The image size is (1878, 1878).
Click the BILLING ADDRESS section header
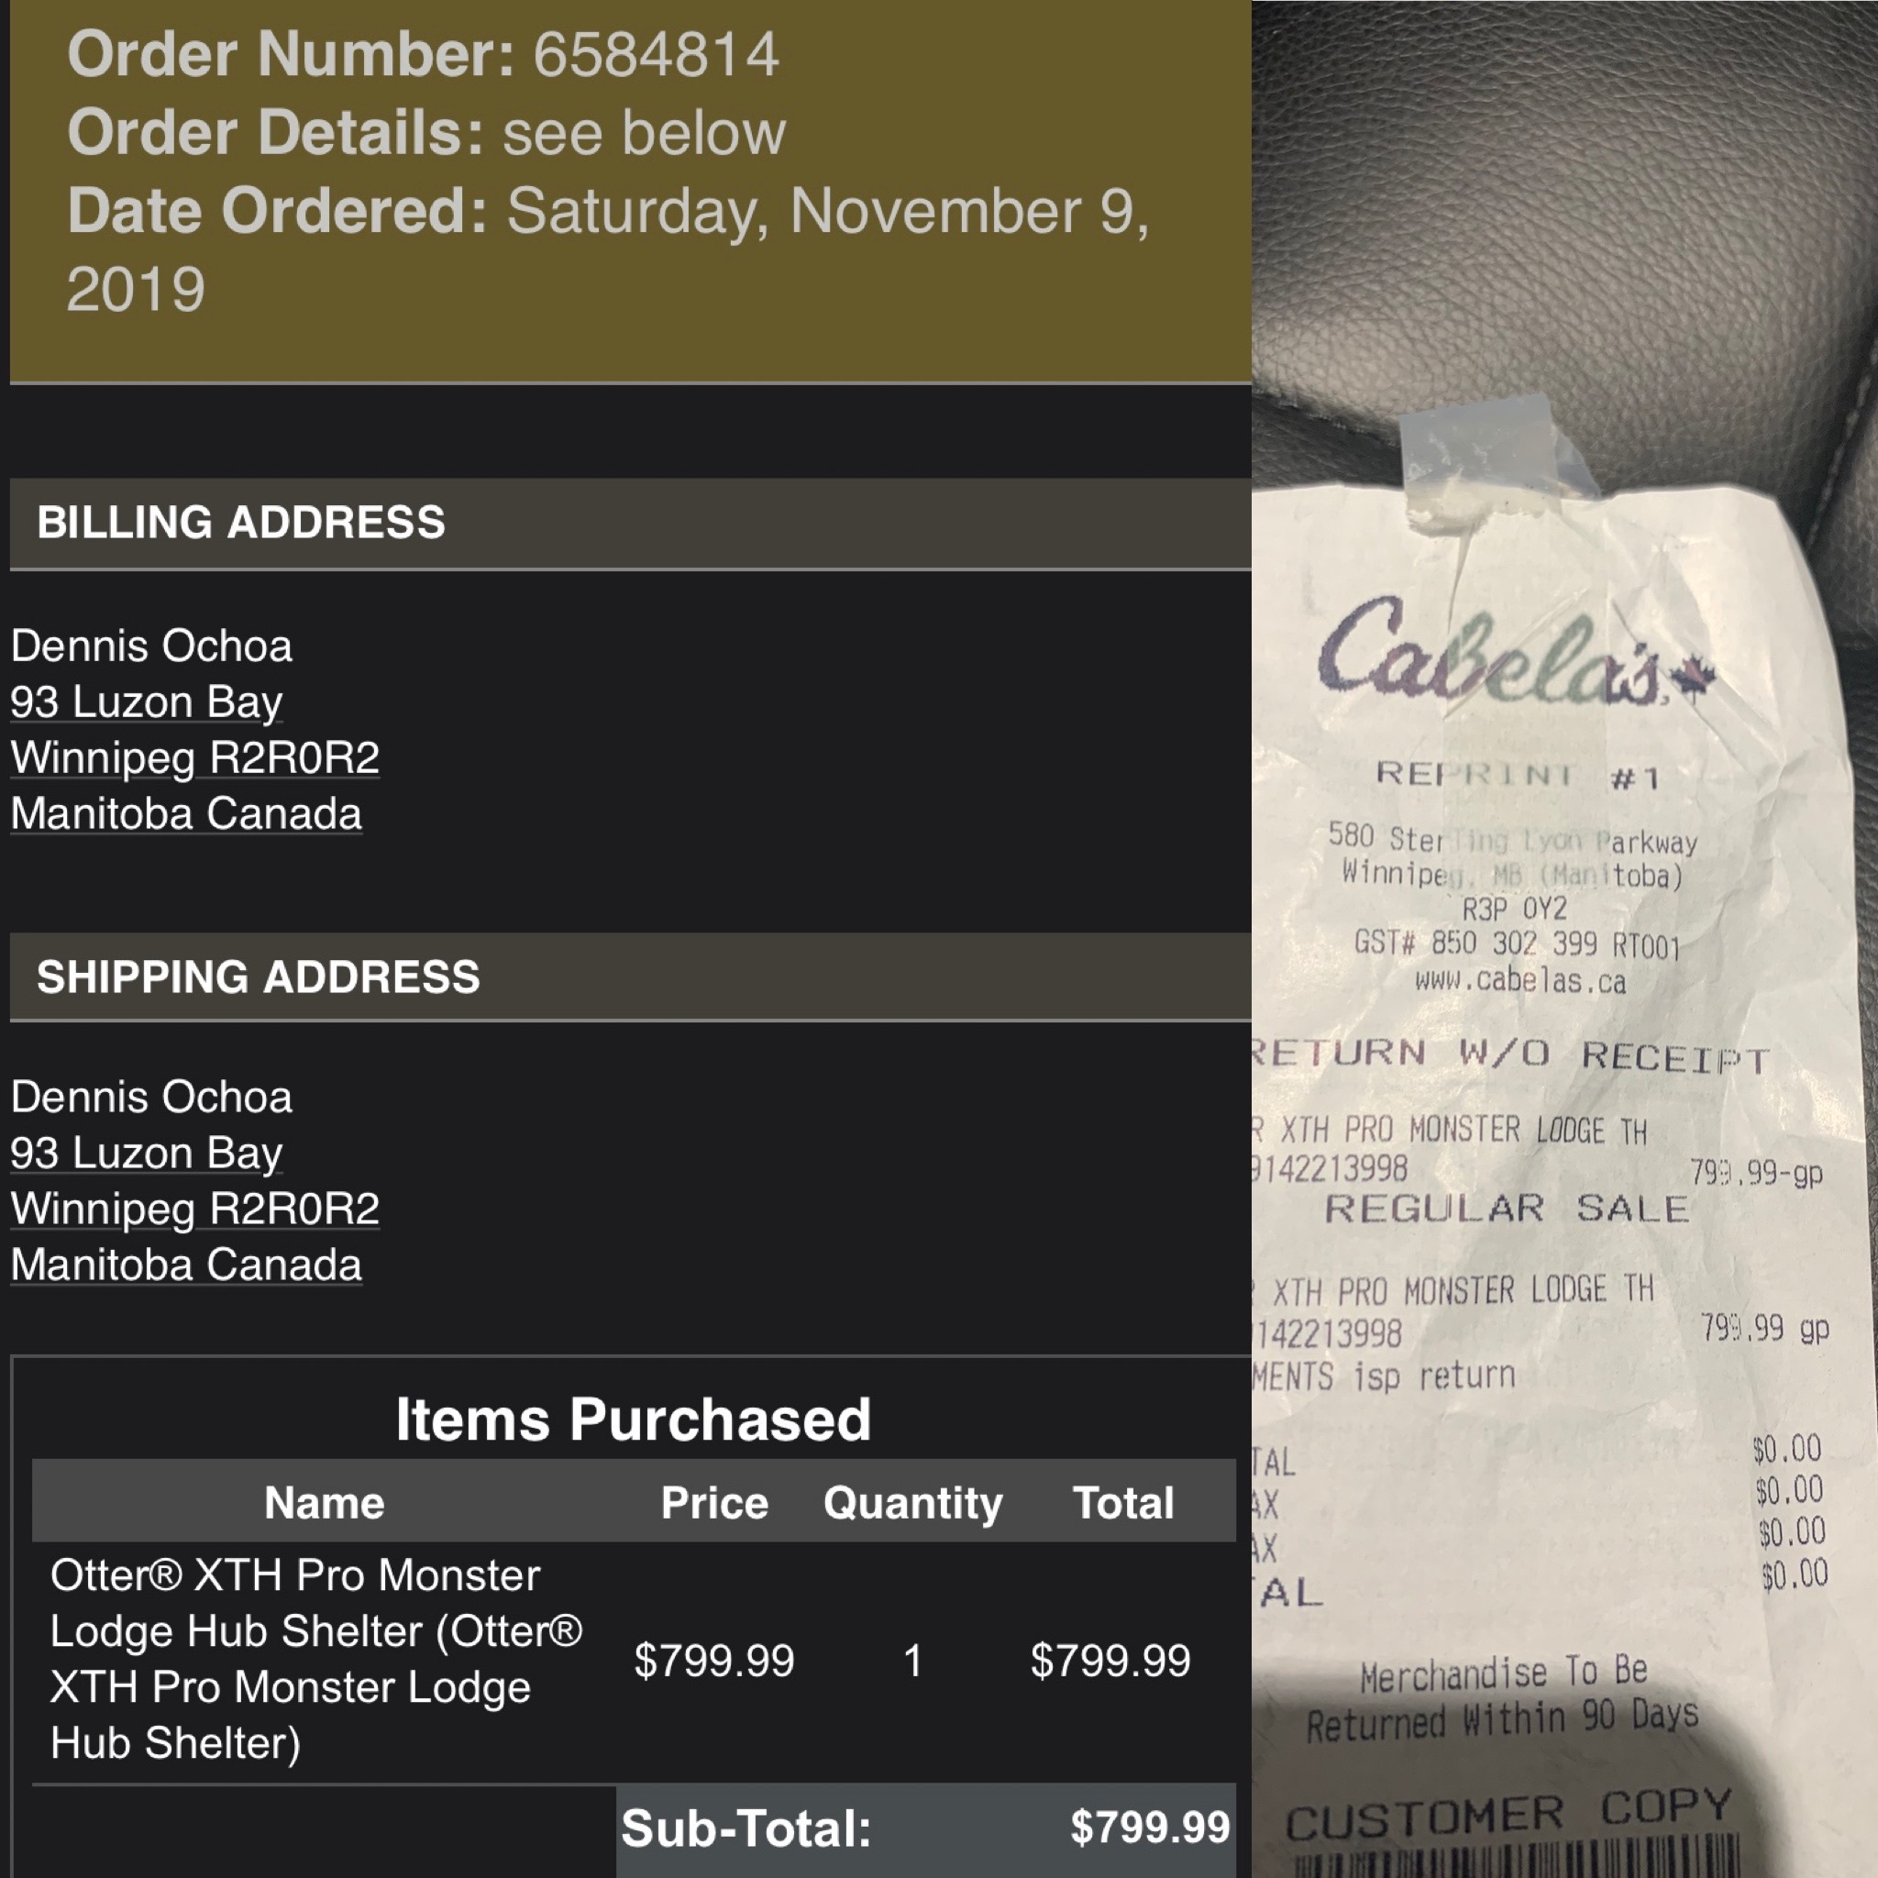coord(630,523)
